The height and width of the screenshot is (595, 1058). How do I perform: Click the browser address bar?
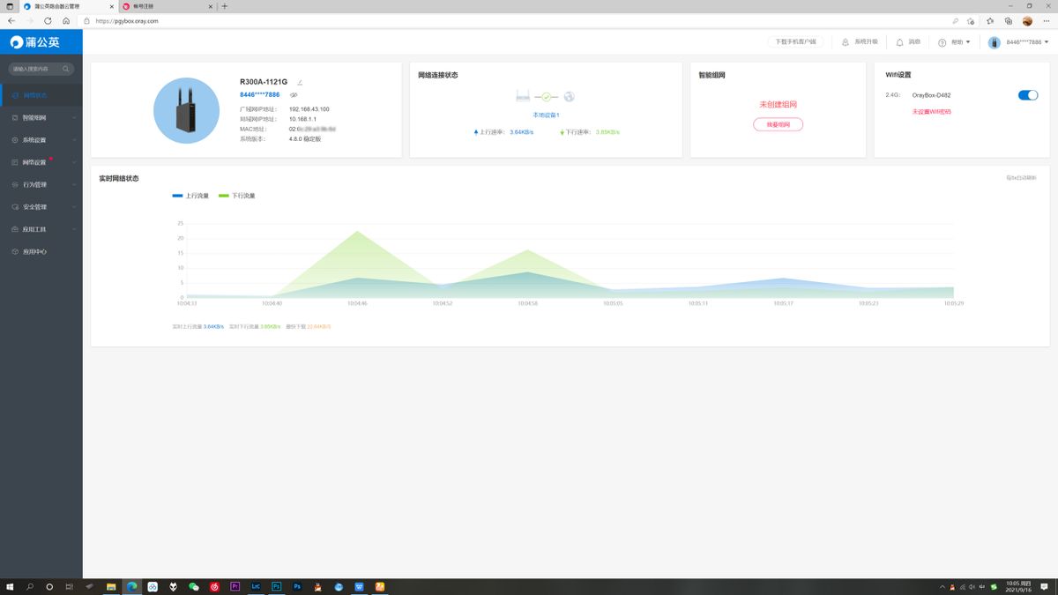tap(514, 20)
